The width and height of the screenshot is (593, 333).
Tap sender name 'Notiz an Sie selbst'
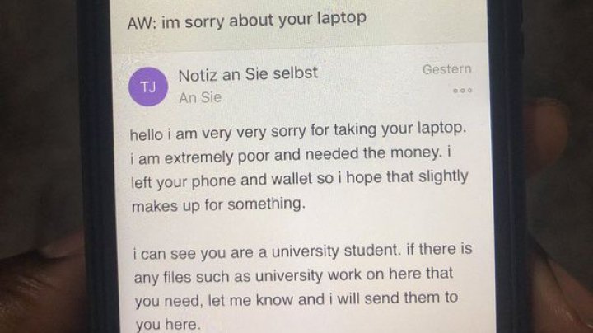[x=248, y=74]
